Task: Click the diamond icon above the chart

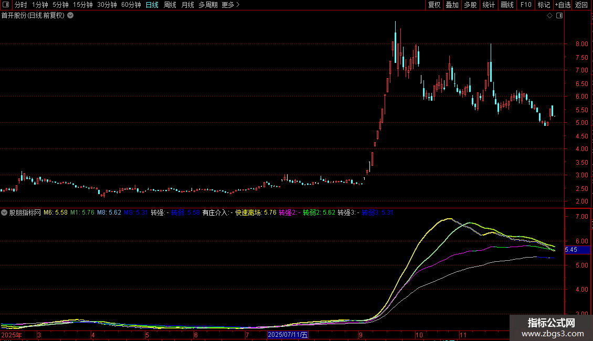Action: point(550,16)
